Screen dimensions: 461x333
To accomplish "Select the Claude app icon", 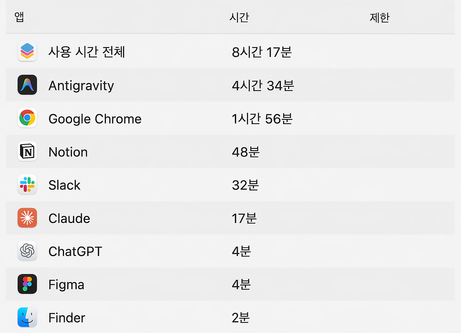I will pos(27,218).
